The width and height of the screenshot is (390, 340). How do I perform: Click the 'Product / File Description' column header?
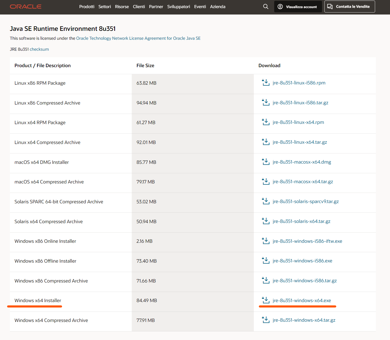point(43,66)
